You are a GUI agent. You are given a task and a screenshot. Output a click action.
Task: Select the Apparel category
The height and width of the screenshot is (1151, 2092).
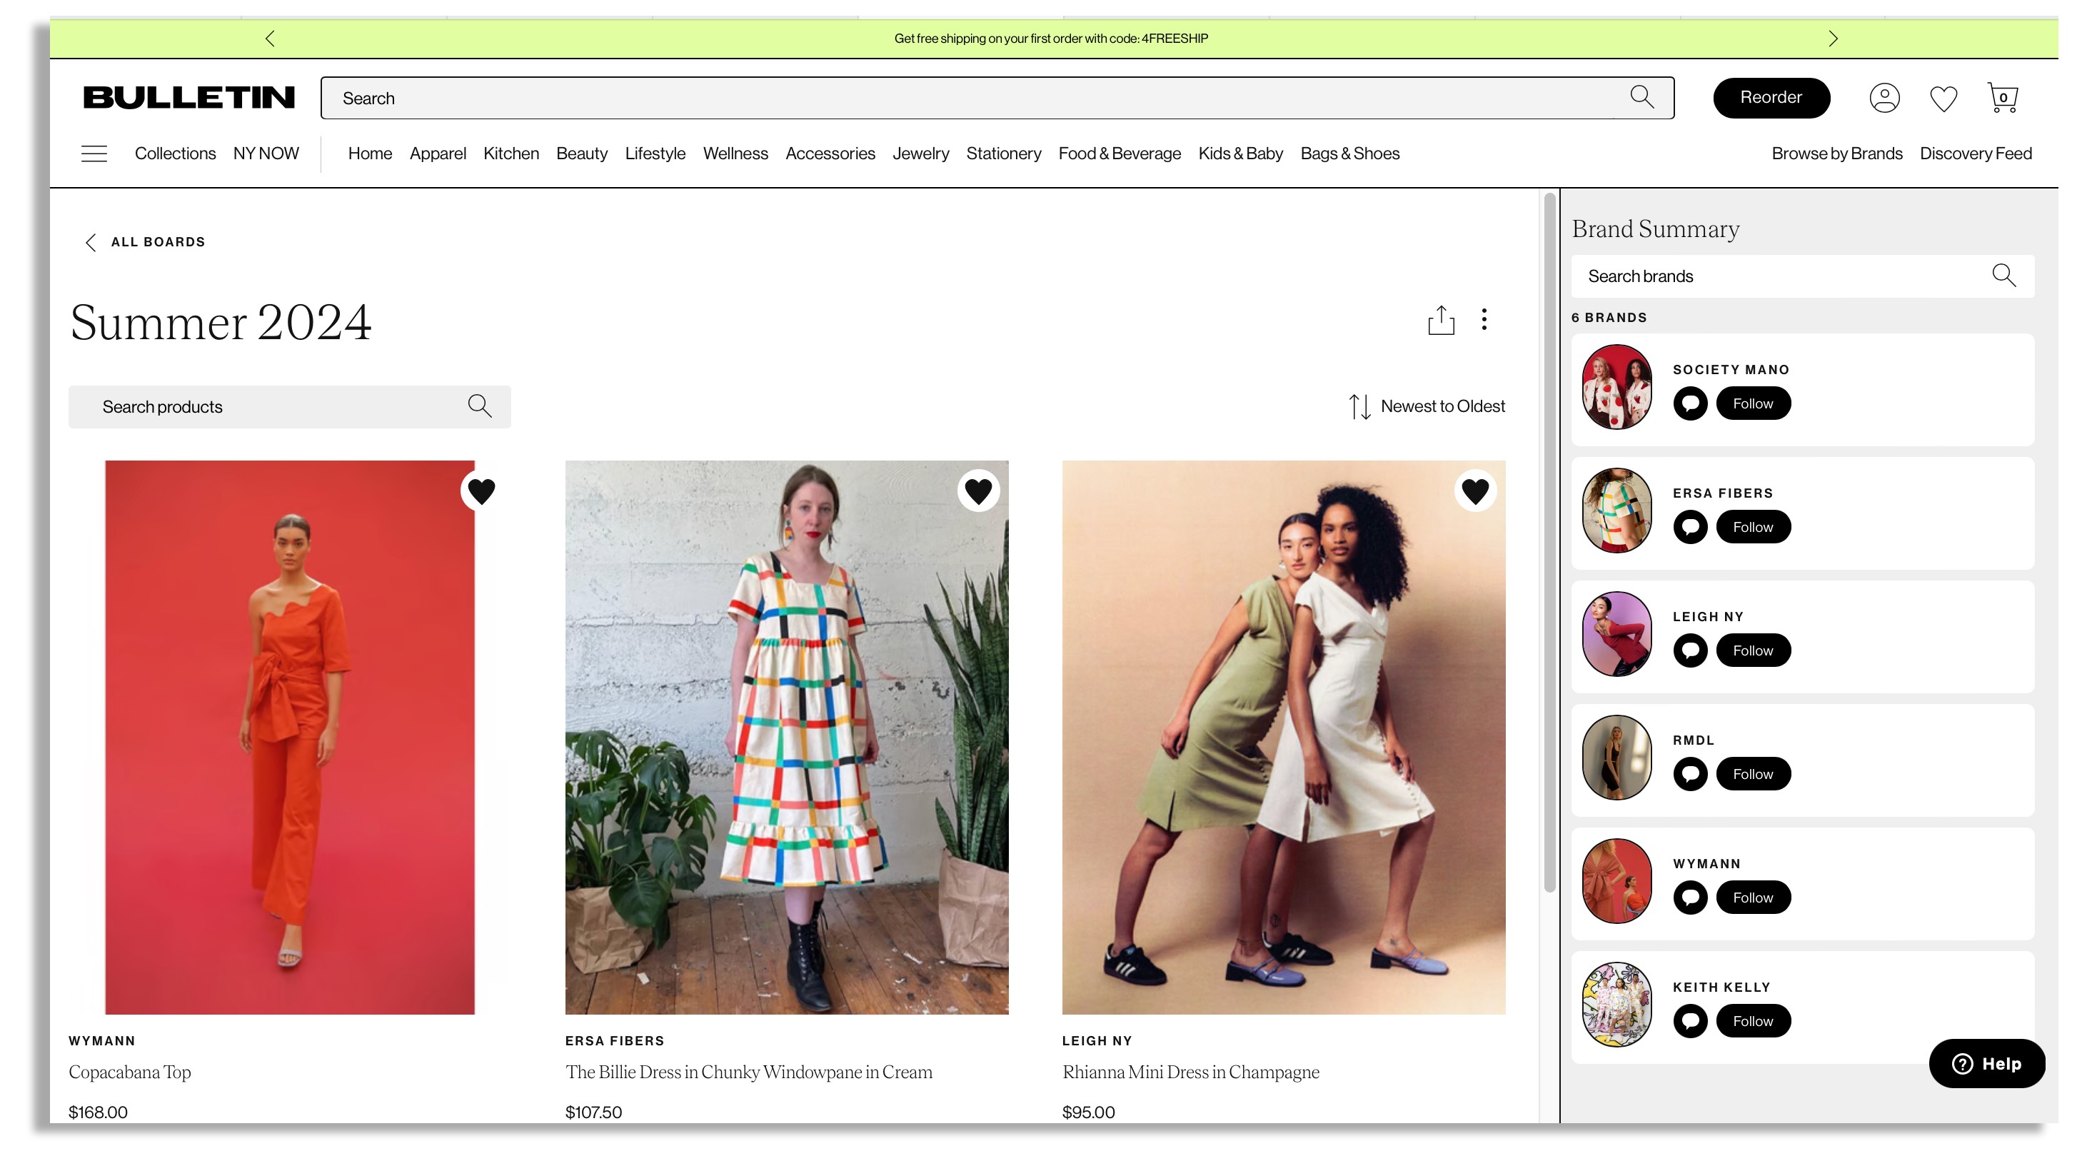[438, 154]
